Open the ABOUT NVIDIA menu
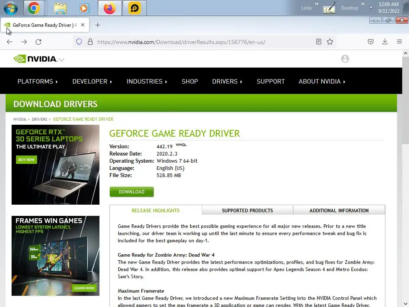This screenshot has height=307, width=409. click(x=322, y=82)
